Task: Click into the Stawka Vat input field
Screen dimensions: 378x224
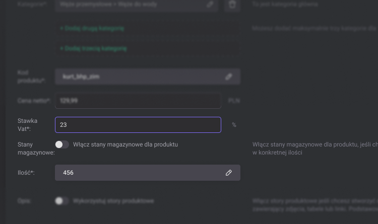Action: tap(138, 125)
